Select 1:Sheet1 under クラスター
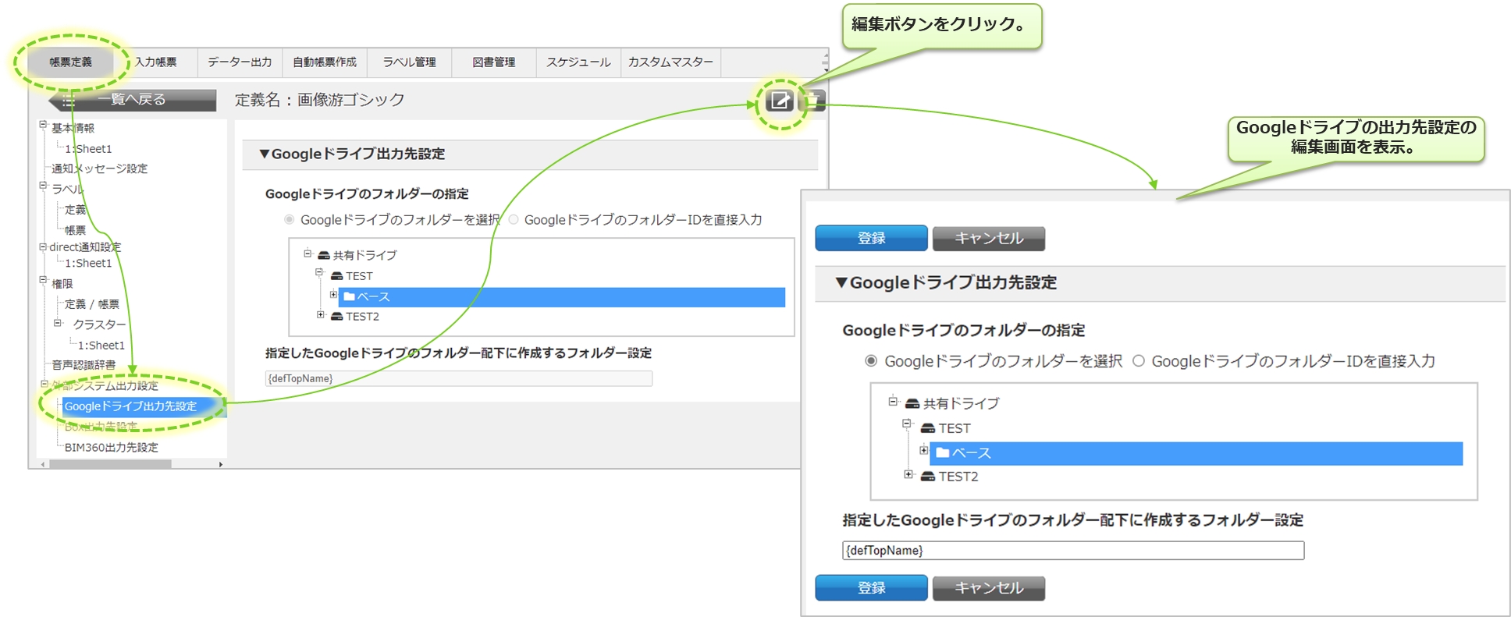 click(101, 345)
